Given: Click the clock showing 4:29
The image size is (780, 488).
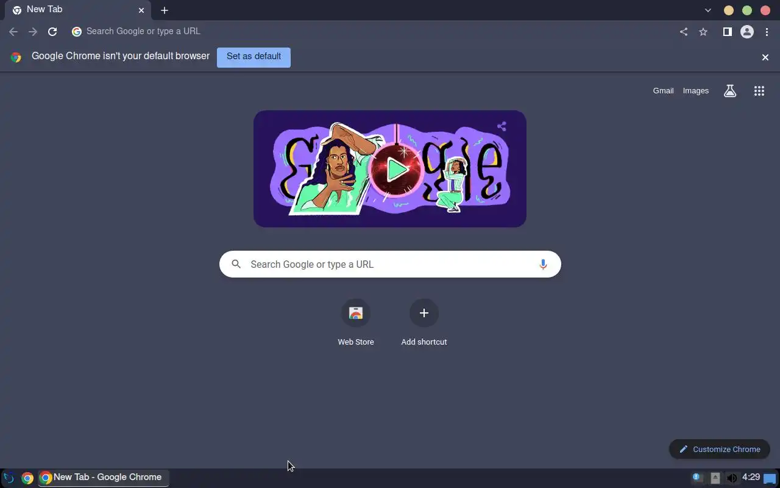Looking at the screenshot, I should (751, 478).
